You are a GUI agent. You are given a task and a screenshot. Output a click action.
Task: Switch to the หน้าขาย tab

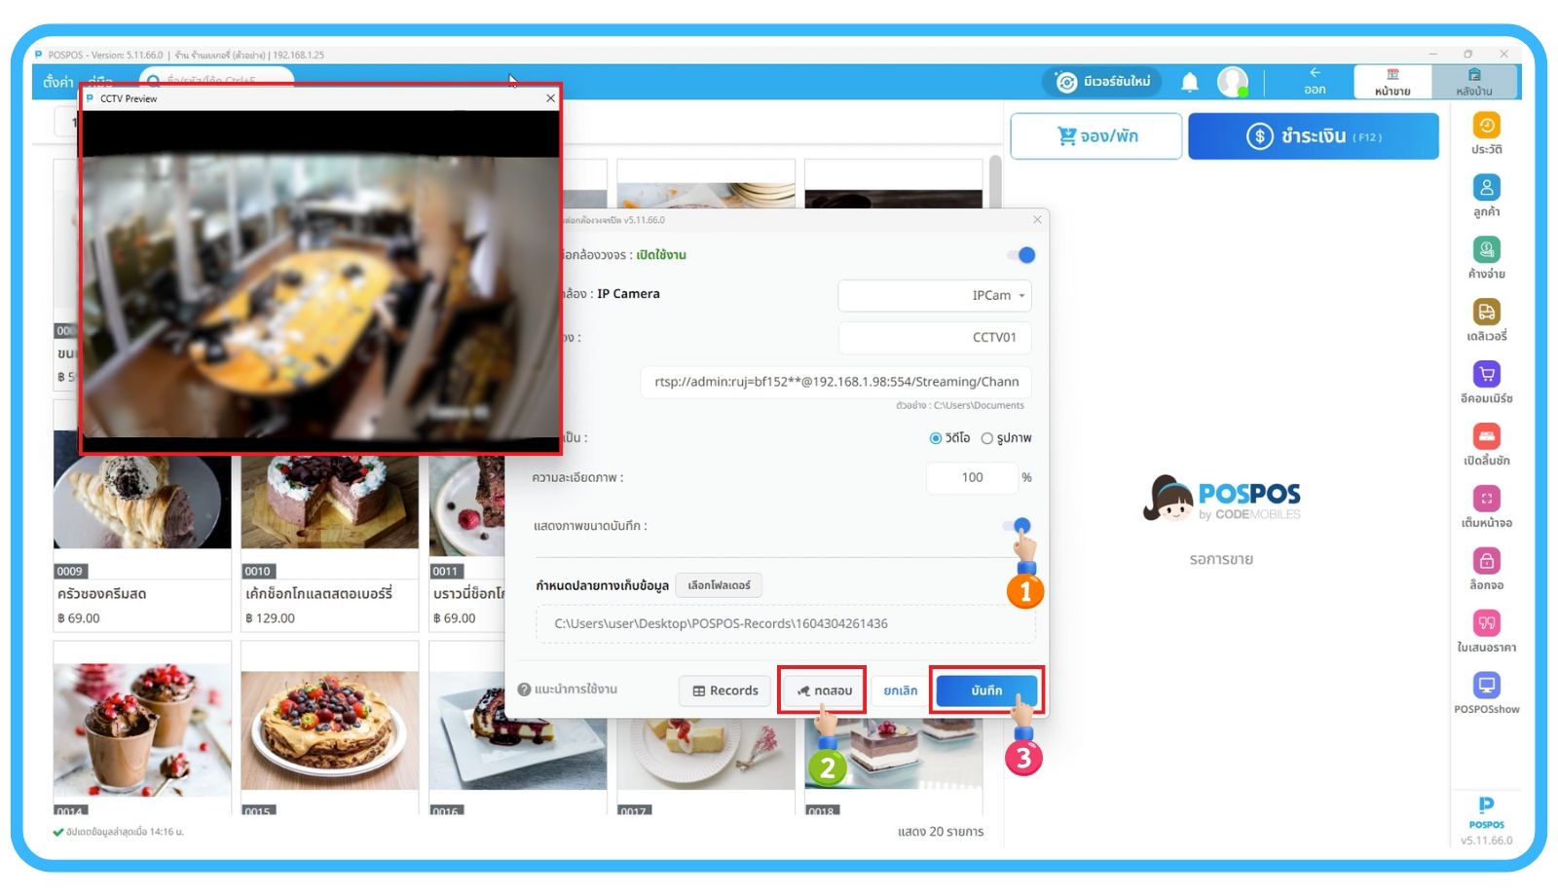coord(1392,83)
